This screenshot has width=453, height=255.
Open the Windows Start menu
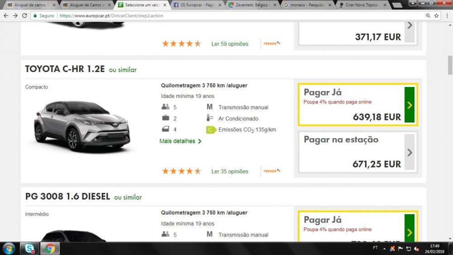click(x=9, y=249)
